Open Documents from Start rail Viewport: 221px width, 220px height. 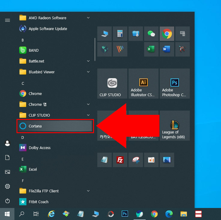click(8, 157)
